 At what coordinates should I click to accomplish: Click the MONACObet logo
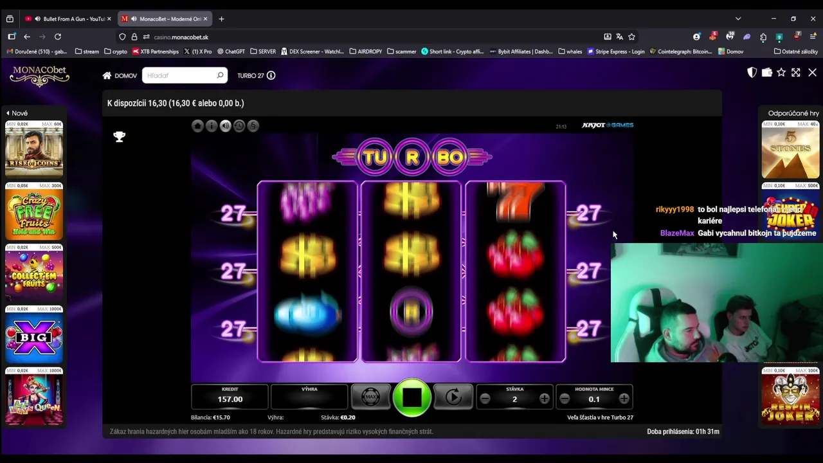click(x=39, y=75)
